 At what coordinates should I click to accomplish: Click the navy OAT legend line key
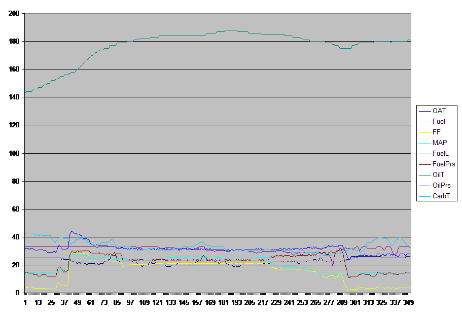click(424, 111)
